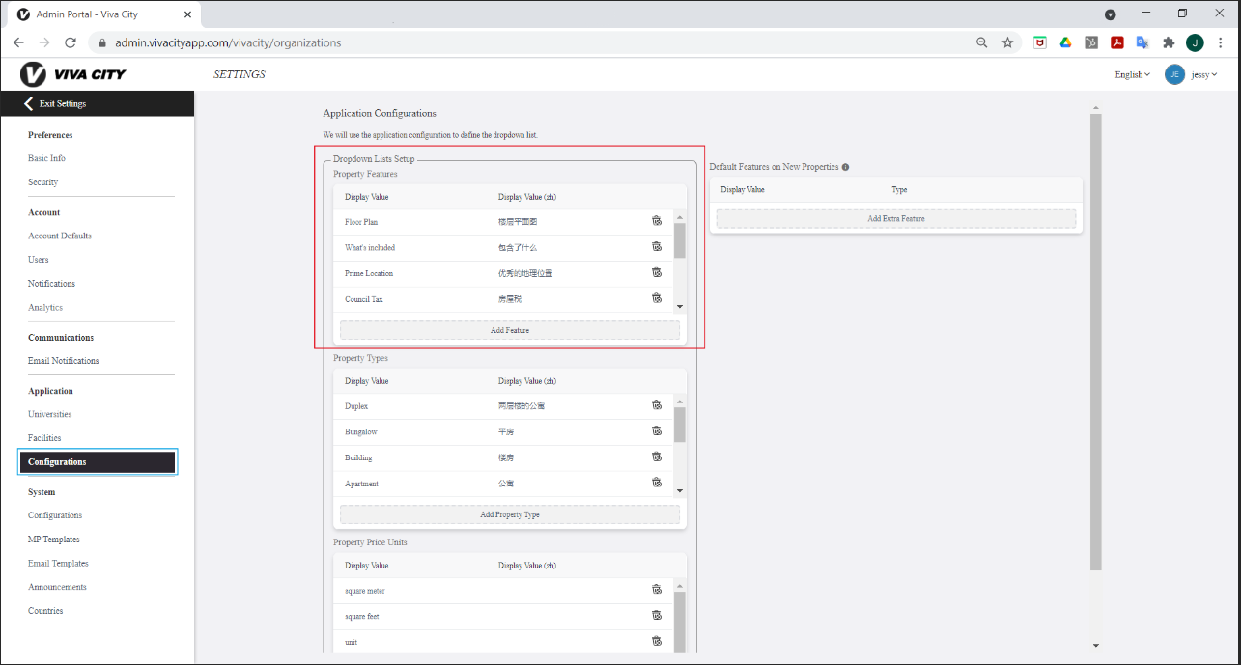Delete the Building property type
Viewport: 1241px width, 665px height.
pos(657,457)
